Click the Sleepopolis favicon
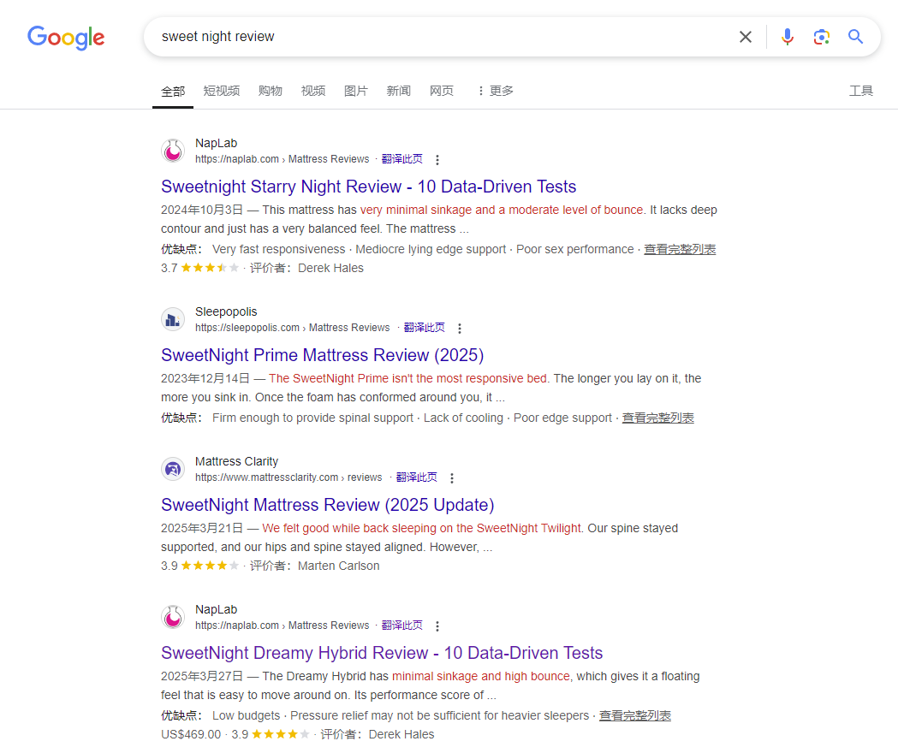This screenshot has width=898, height=753. point(173,319)
